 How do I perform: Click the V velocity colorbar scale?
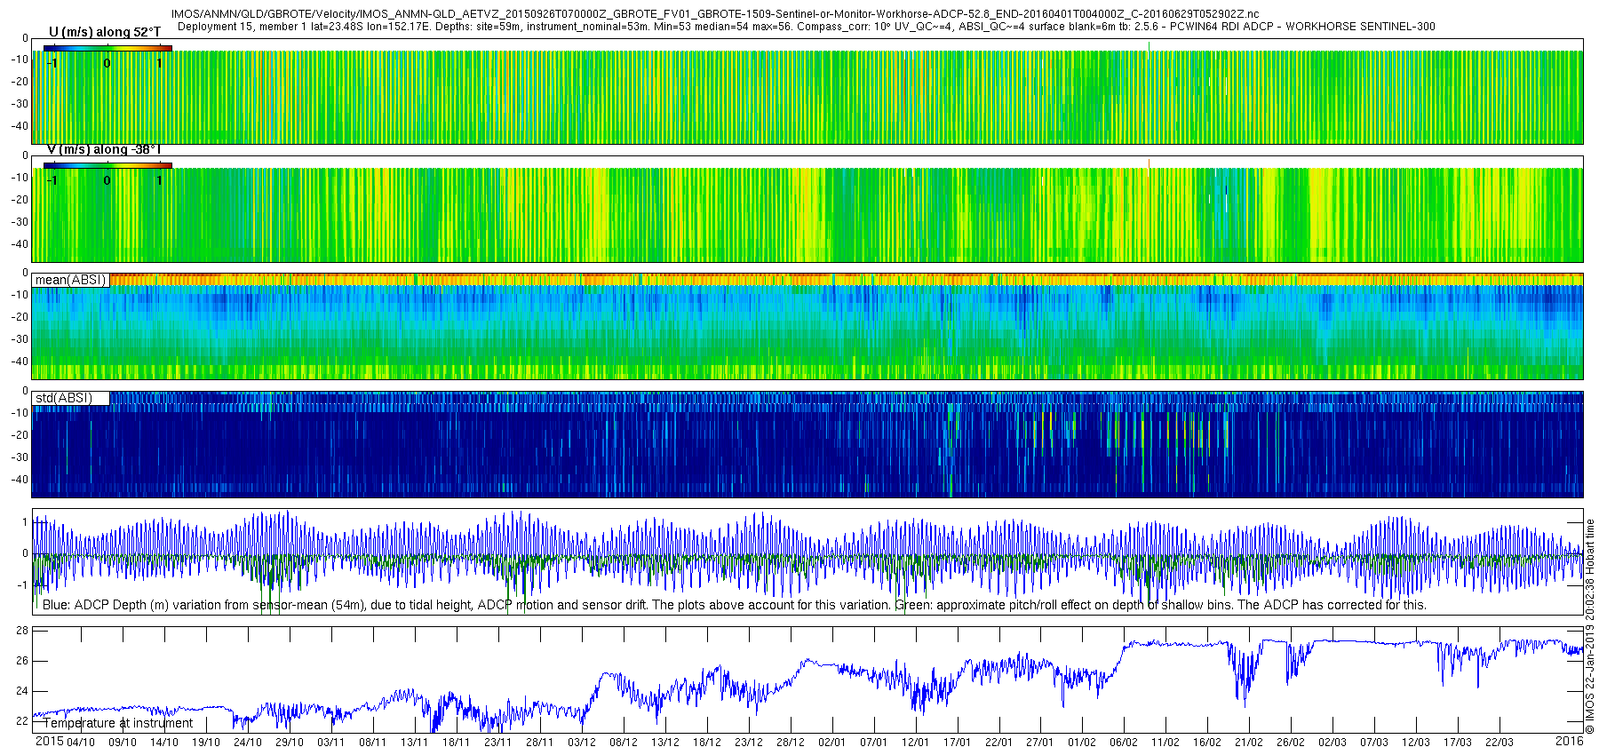click(x=107, y=165)
